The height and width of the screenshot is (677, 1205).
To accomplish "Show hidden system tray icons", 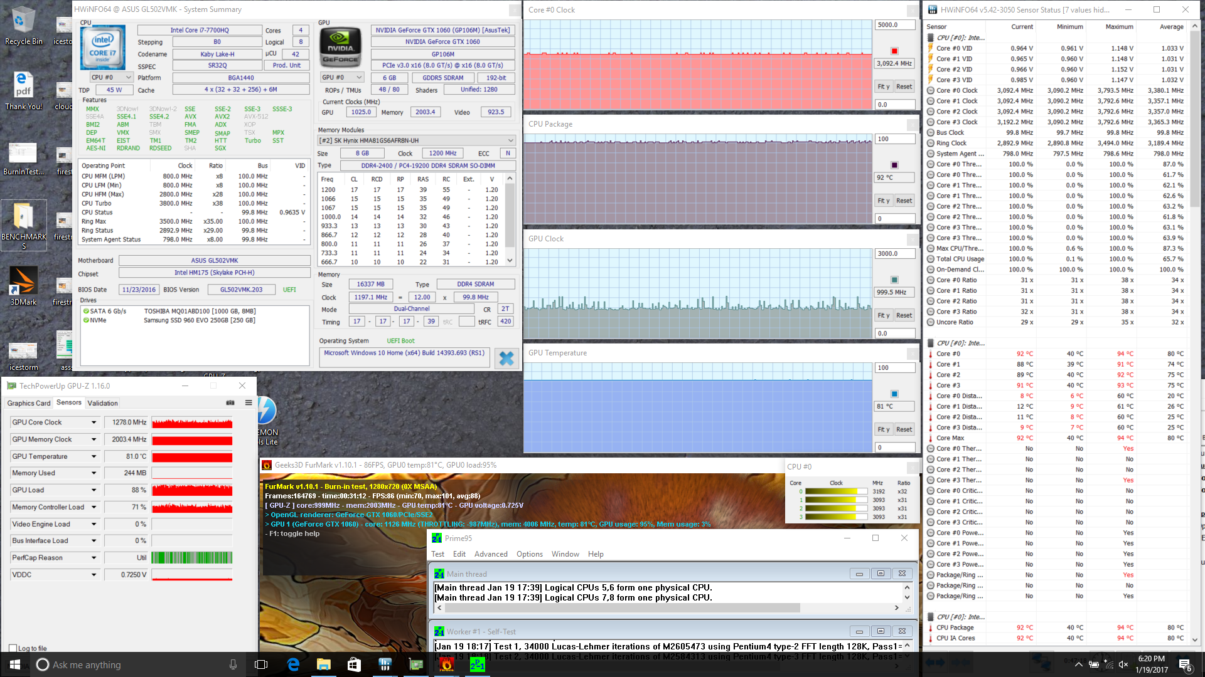I will 1078,664.
